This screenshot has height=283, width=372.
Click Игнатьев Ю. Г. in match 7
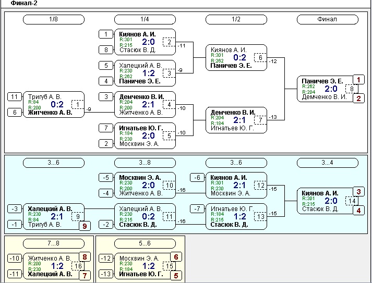(x=232, y=128)
